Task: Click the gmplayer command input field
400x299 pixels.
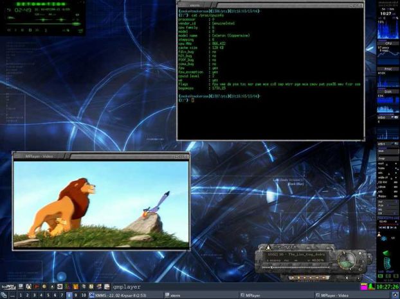Action: tap(235, 287)
